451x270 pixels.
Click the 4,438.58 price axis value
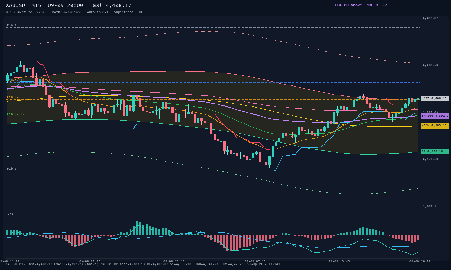point(430,65)
